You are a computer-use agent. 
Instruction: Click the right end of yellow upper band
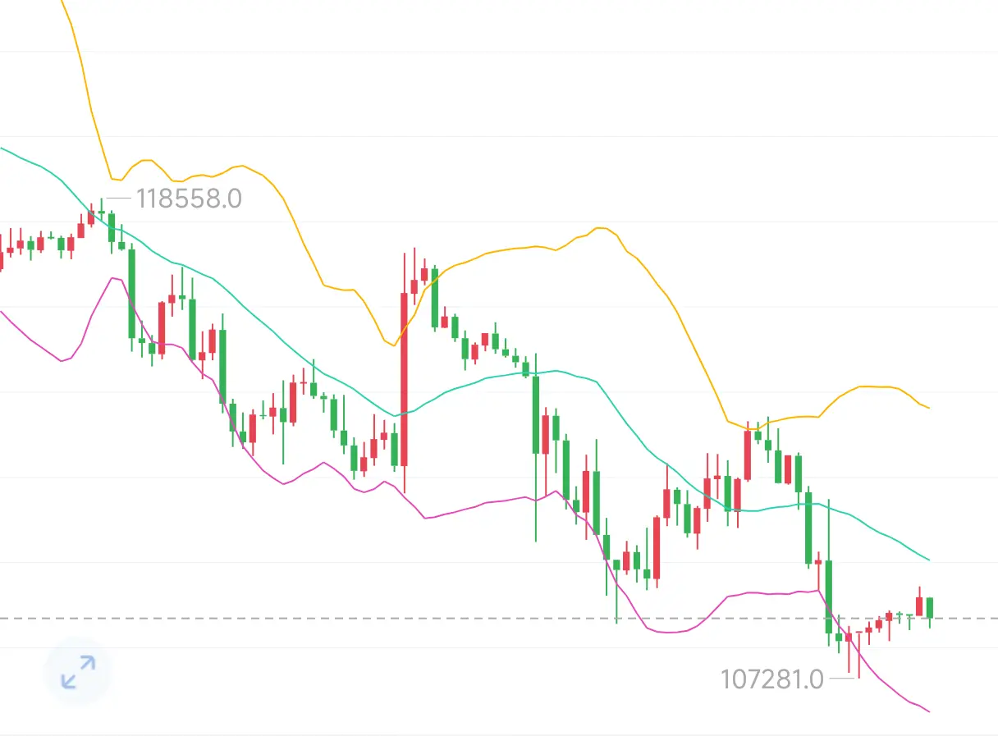[x=927, y=408]
